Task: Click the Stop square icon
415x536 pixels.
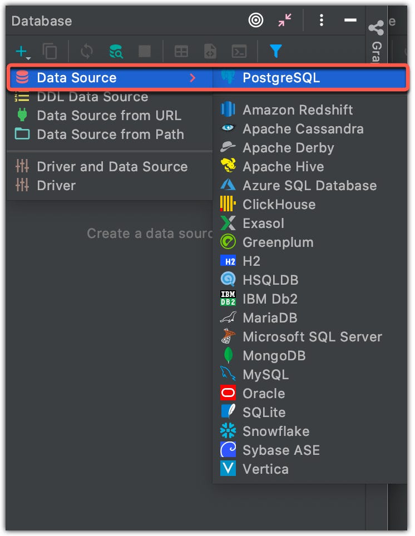Action: coord(145,51)
